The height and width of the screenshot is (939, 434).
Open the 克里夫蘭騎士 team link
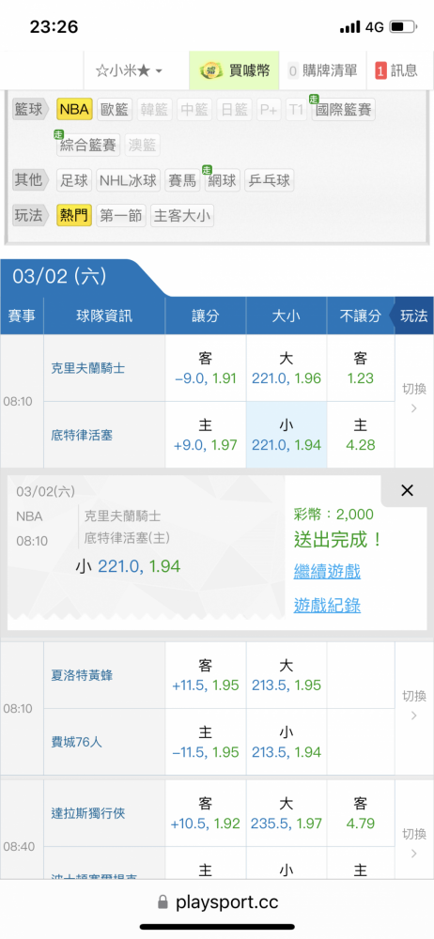click(88, 368)
